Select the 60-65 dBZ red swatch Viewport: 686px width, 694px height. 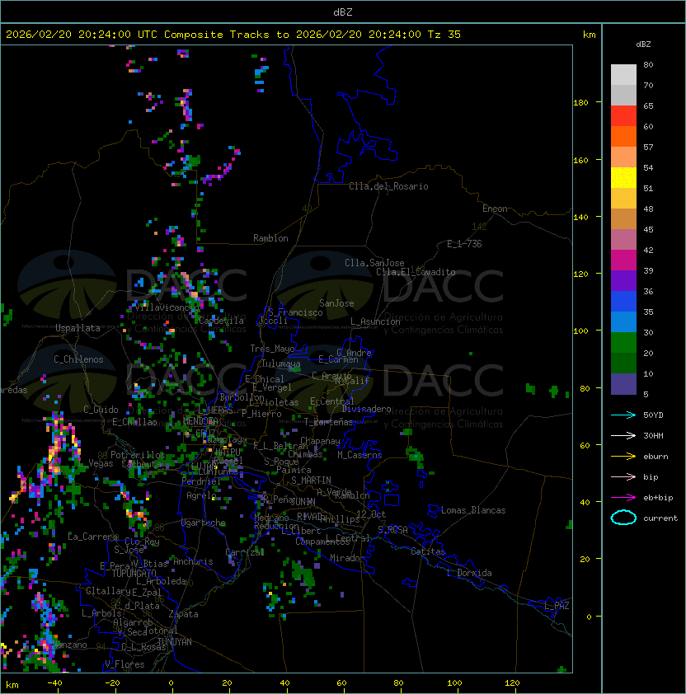(623, 116)
